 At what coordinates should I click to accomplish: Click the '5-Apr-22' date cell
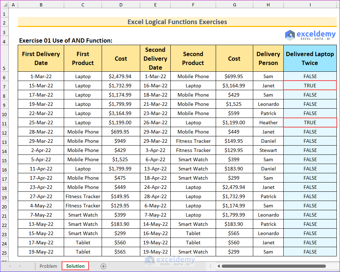[41, 159]
